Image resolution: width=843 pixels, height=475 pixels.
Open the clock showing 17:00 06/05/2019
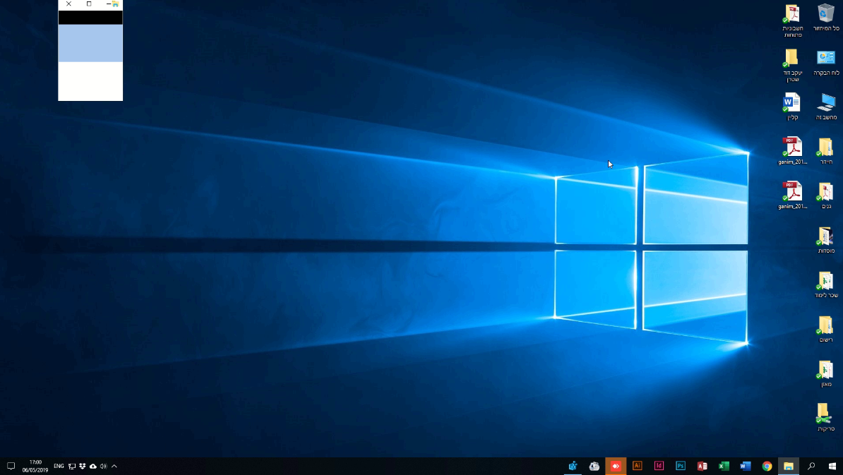point(35,466)
